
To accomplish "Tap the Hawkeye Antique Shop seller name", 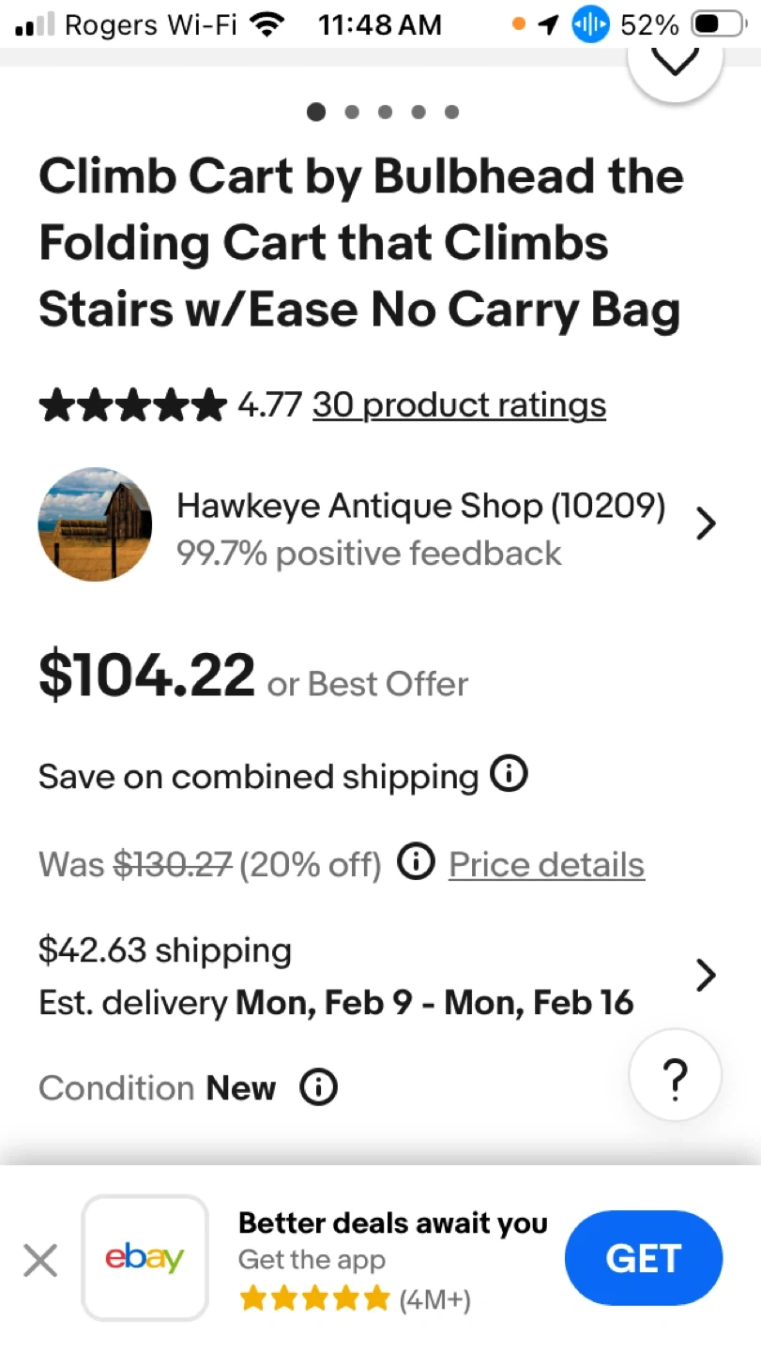I will click(420, 507).
